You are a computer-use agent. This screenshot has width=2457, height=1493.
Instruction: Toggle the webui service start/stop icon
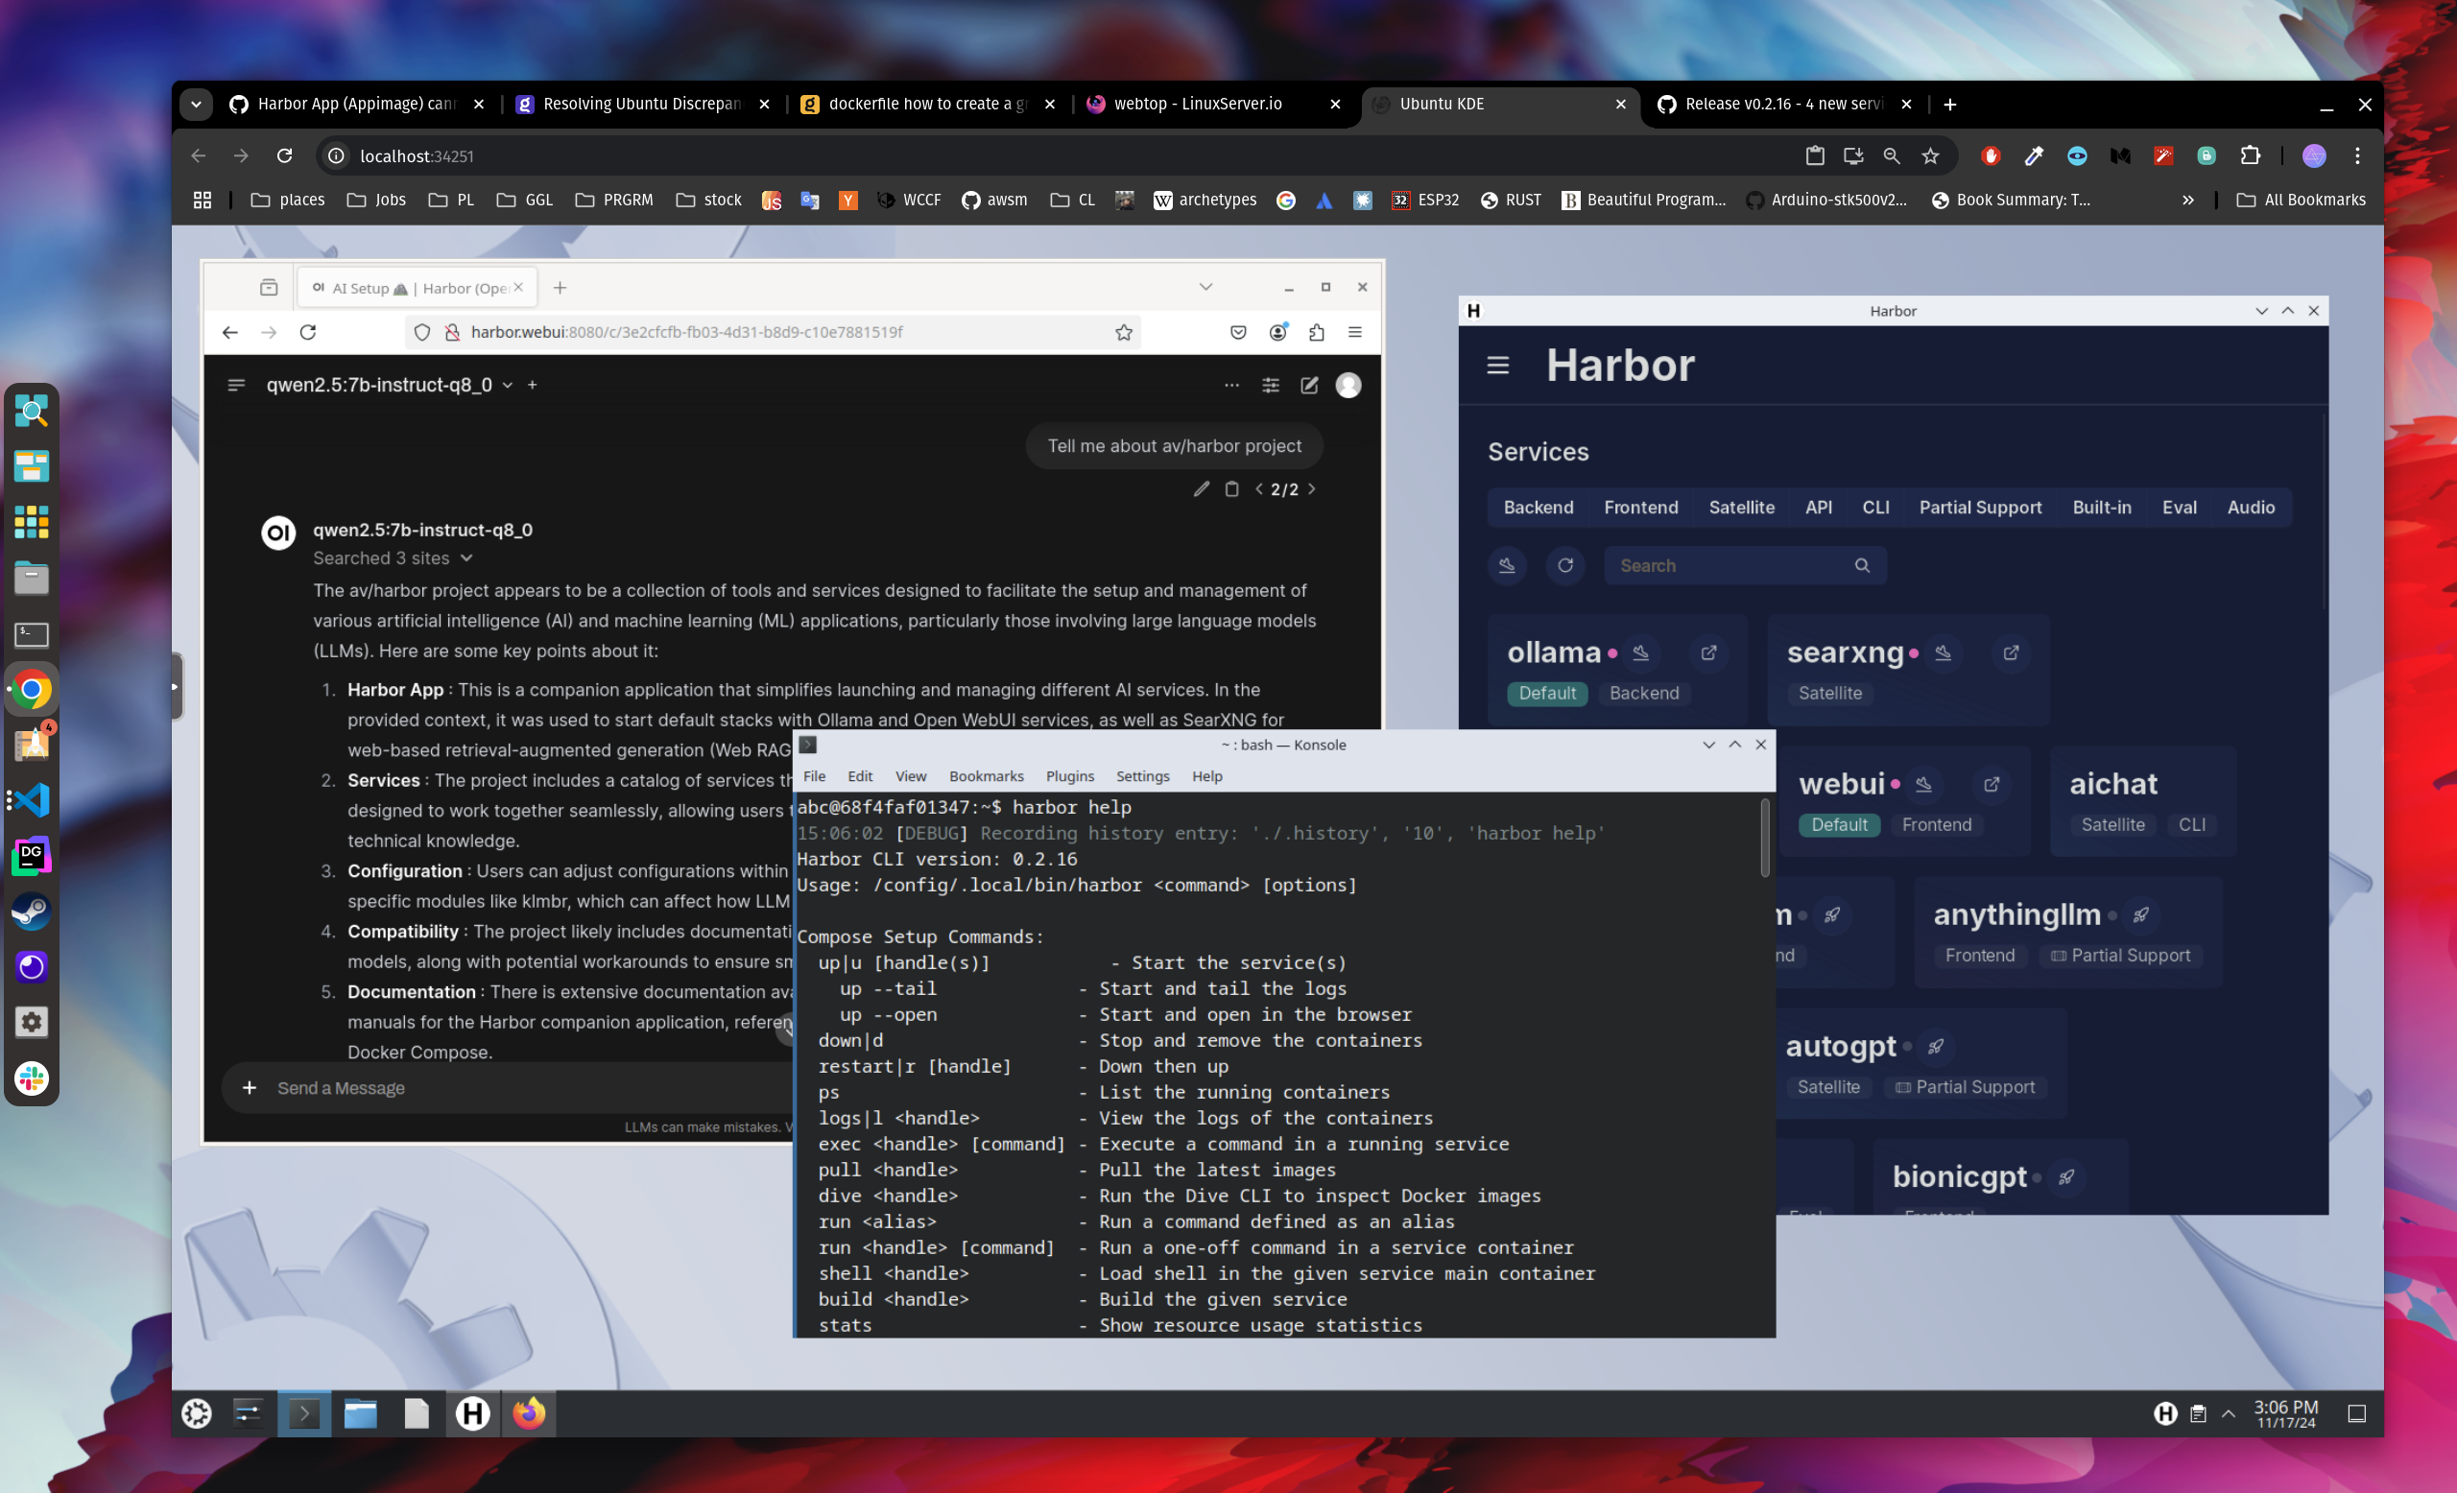1923,784
